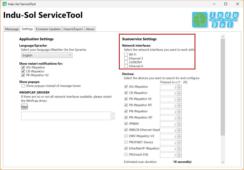The height and width of the screenshot is (170, 244).
Task: Click the Indu-Sol ServiceTool title bar icon
Action: tap(5, 4)
